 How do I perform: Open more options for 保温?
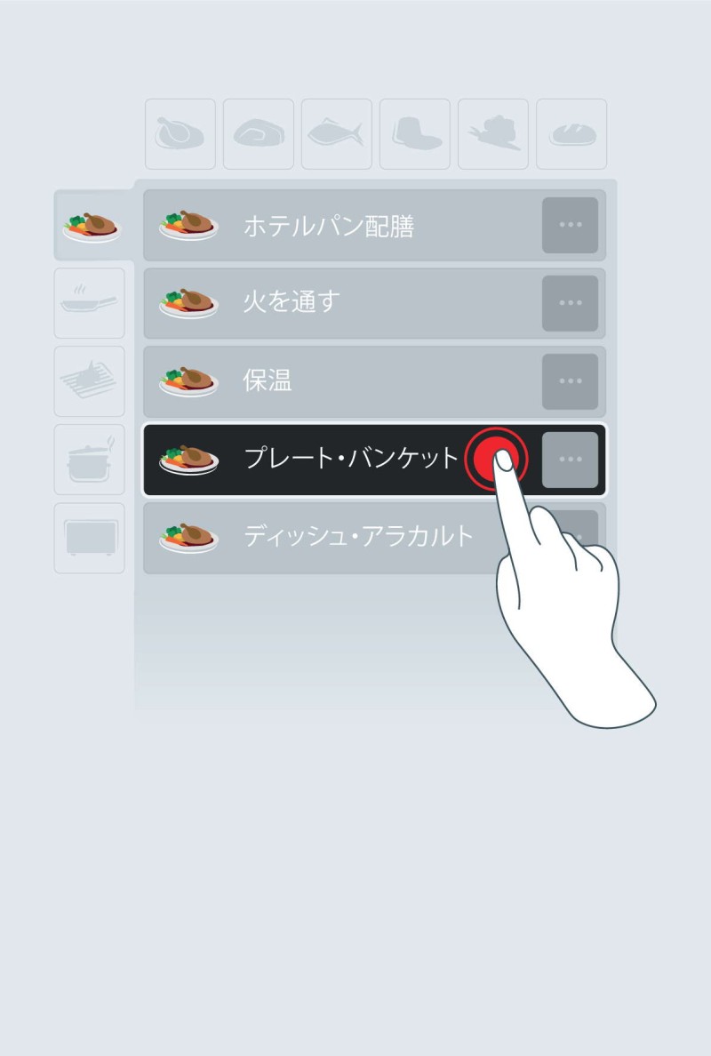pos(571,381)
